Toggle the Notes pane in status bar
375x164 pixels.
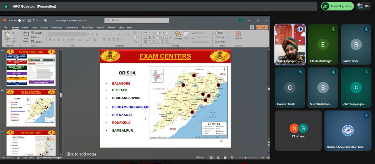tap(200, 157)
